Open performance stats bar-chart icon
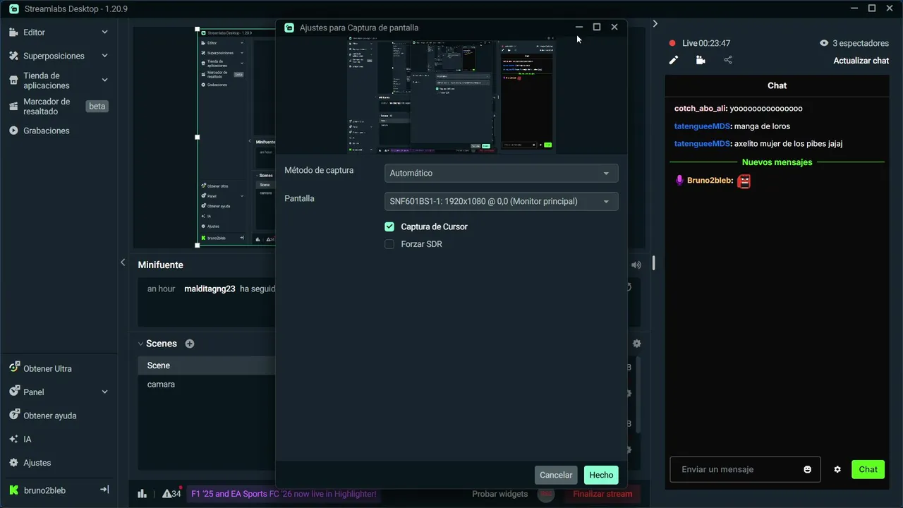Screen dimensions: 903x508 click(x=142, y=494)
